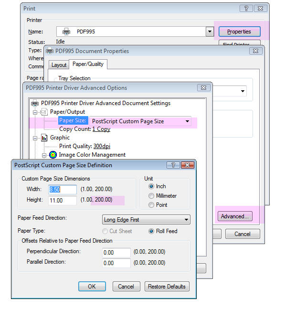Select the Millimeter unit option

coord(151,196)
